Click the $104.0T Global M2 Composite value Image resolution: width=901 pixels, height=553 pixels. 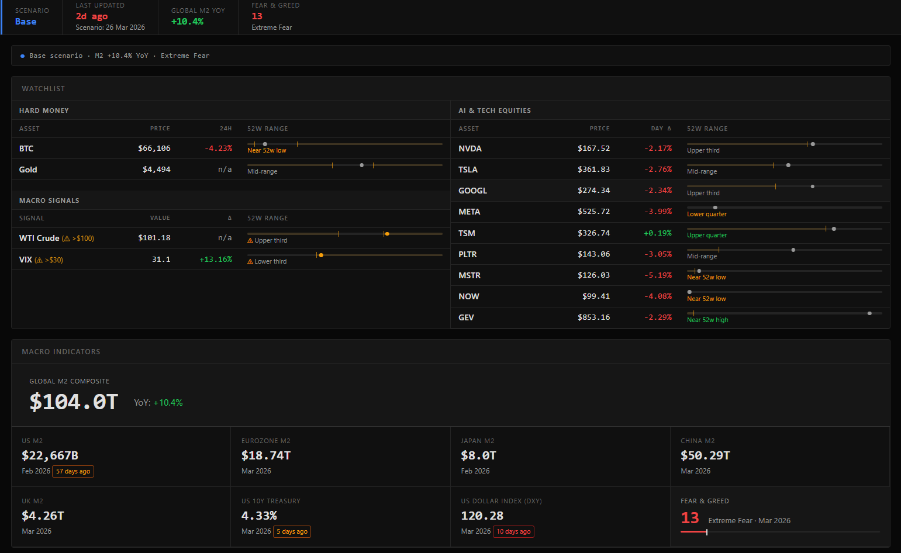[74, 402]
